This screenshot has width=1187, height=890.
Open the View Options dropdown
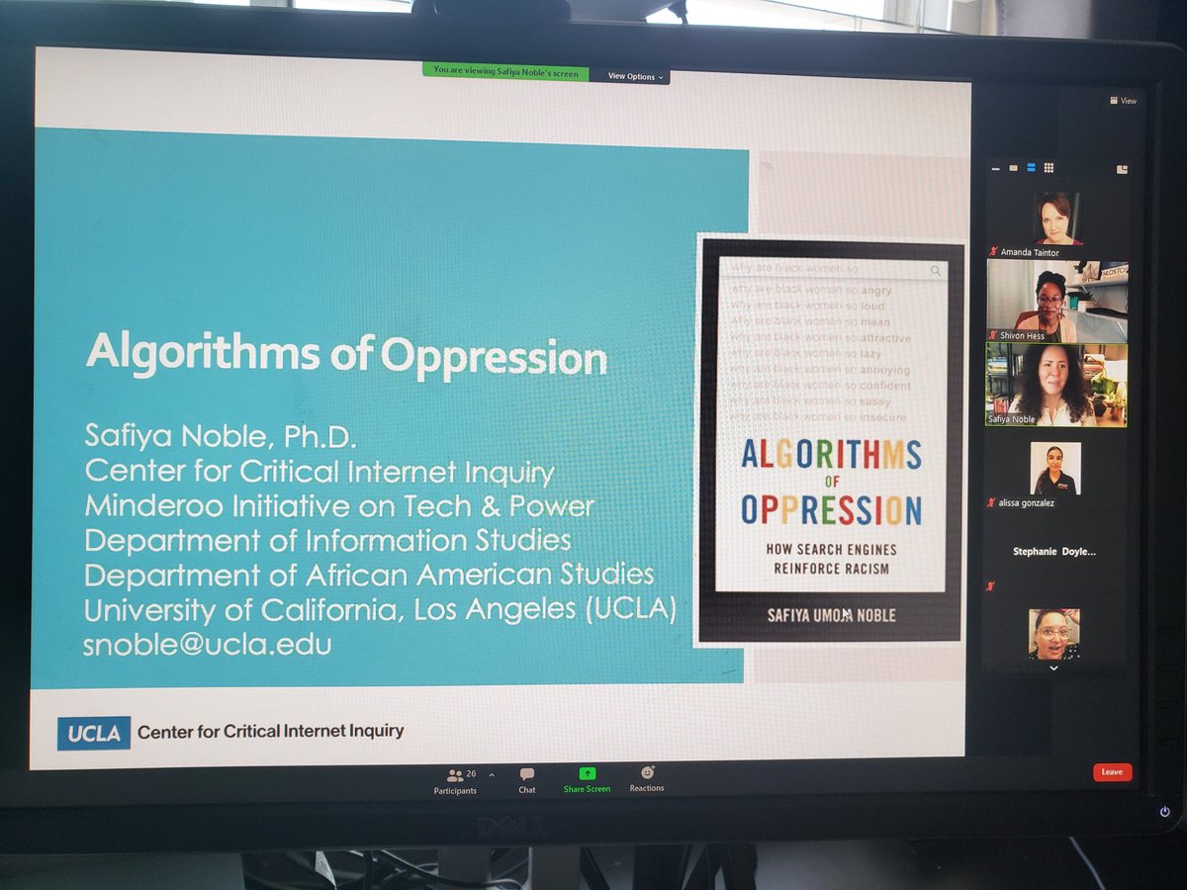click(x=636, y=76)
